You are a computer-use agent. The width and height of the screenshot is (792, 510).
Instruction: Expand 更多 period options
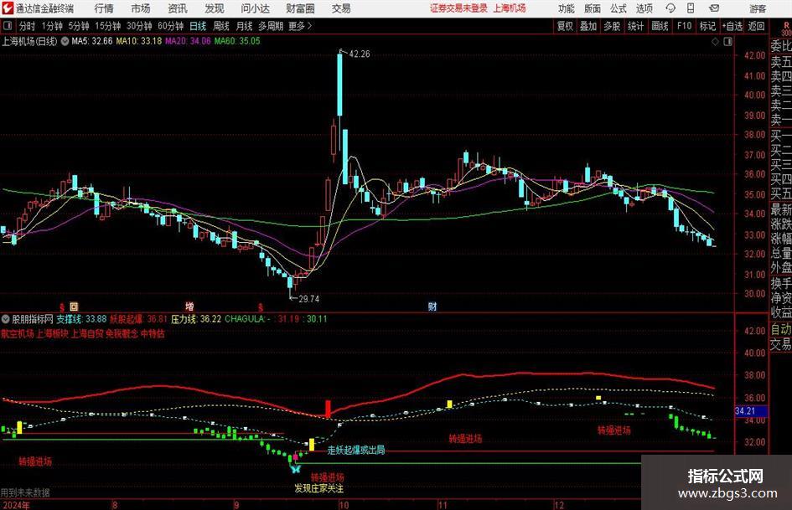(300, 26)
